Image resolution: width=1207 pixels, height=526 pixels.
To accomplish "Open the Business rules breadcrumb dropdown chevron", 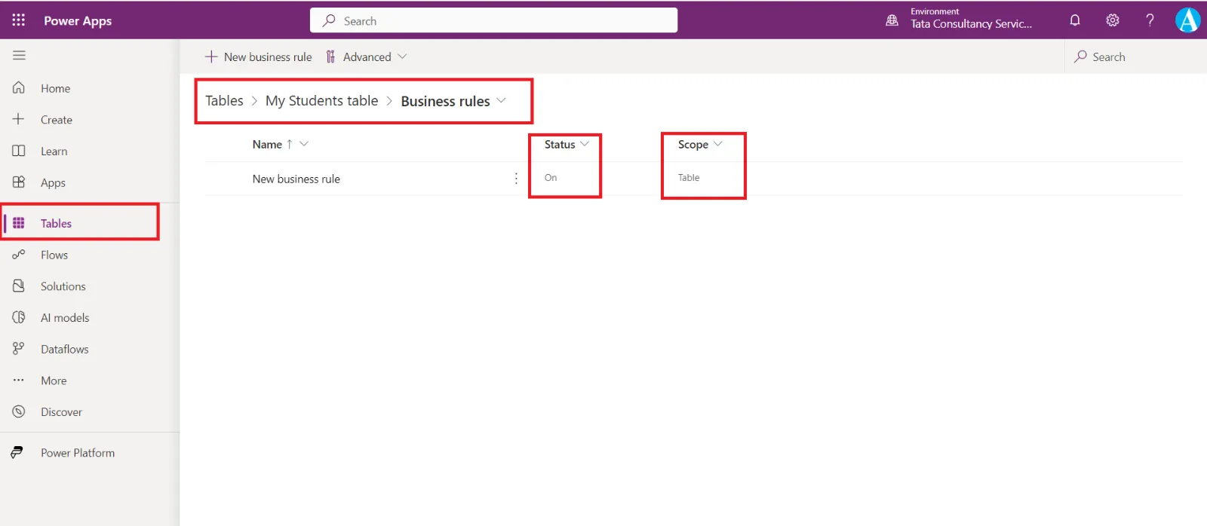I will point(502,100).
